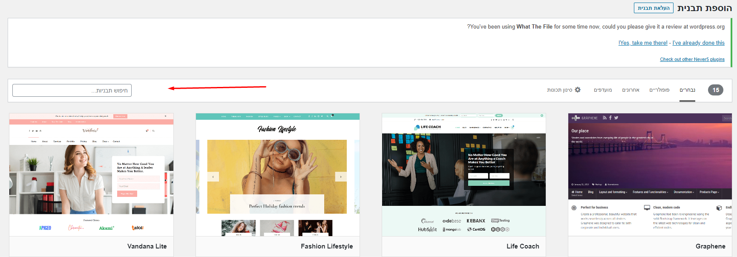Click the Life Coach theme name

(523, 246)
